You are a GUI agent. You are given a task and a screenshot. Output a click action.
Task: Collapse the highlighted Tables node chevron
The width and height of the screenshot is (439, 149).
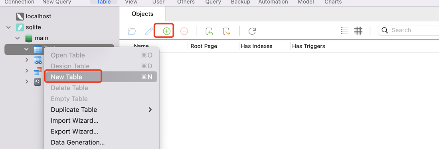(x=27, y=49)
